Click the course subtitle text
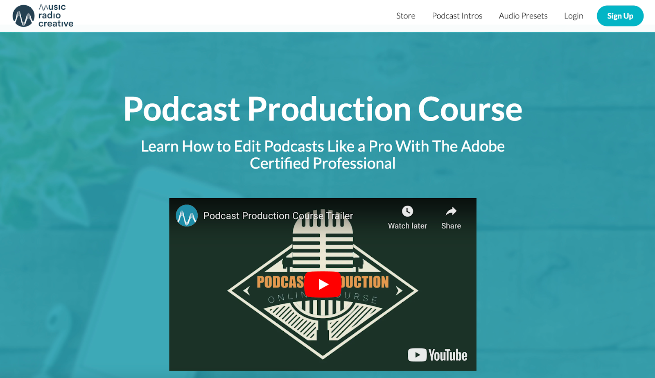Screen dimensions: 655x378 click(x=323, y=154)
